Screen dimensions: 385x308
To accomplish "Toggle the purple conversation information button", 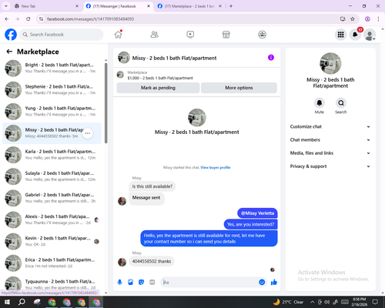I will (271, 58).
